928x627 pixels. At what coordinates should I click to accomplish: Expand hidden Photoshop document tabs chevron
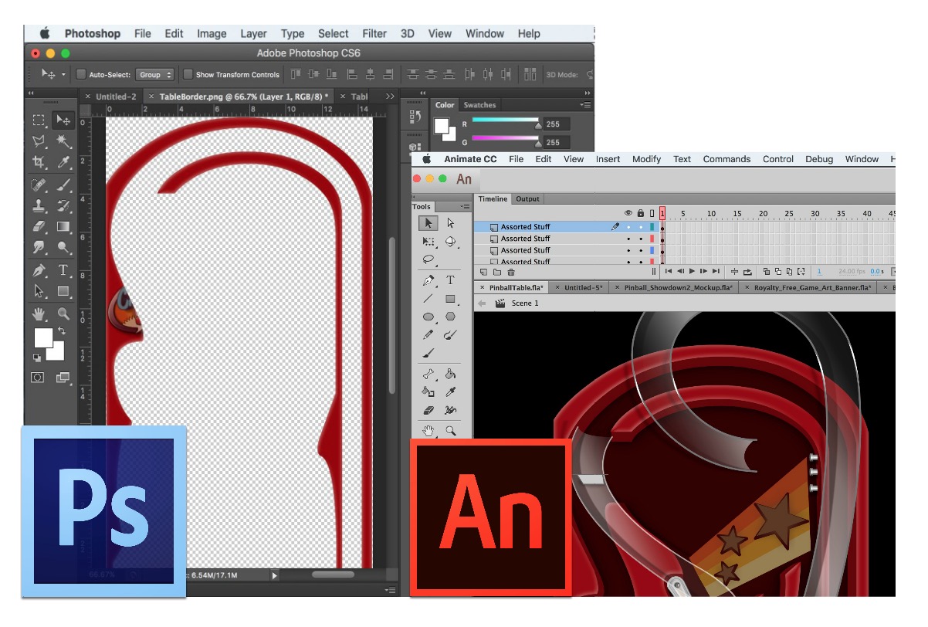(x=390, y=97)
